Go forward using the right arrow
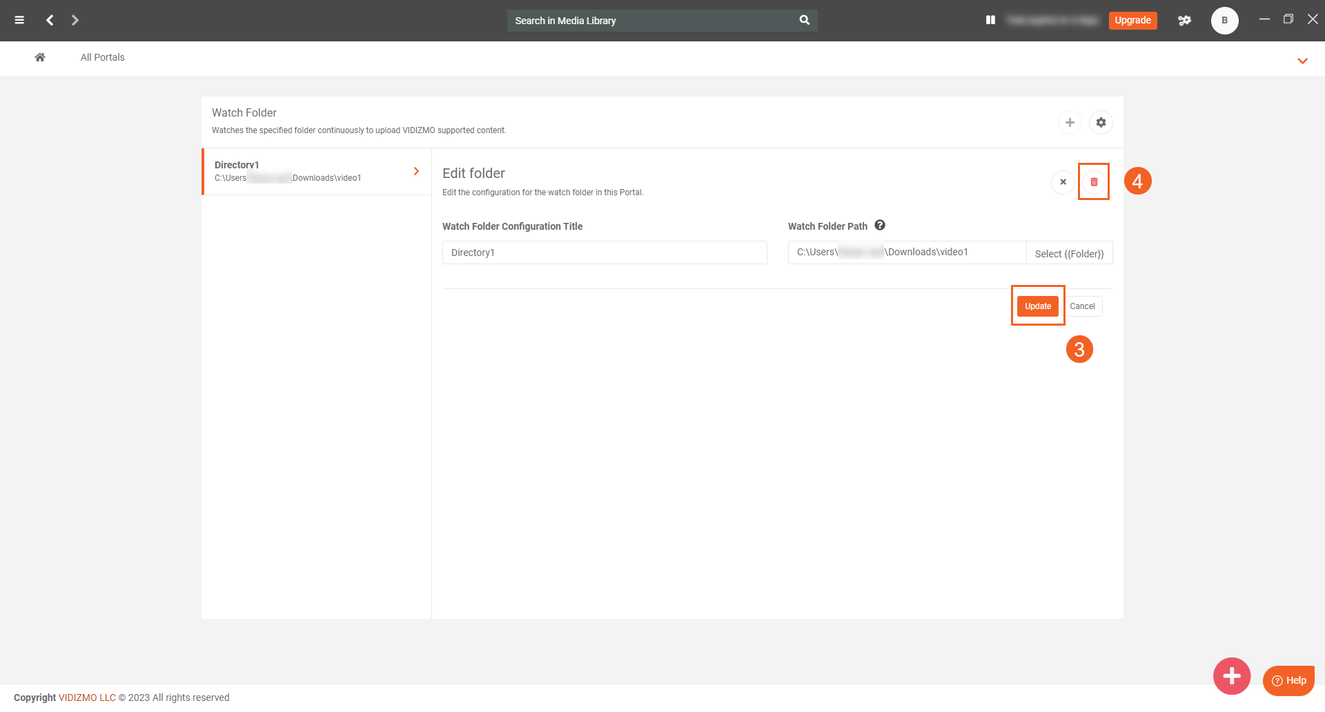The height and width of the screenshot is (712, 1325). pos(75,20)
